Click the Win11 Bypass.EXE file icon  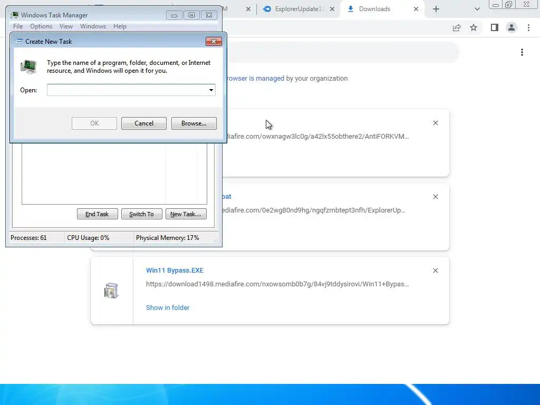pos(111,291)
